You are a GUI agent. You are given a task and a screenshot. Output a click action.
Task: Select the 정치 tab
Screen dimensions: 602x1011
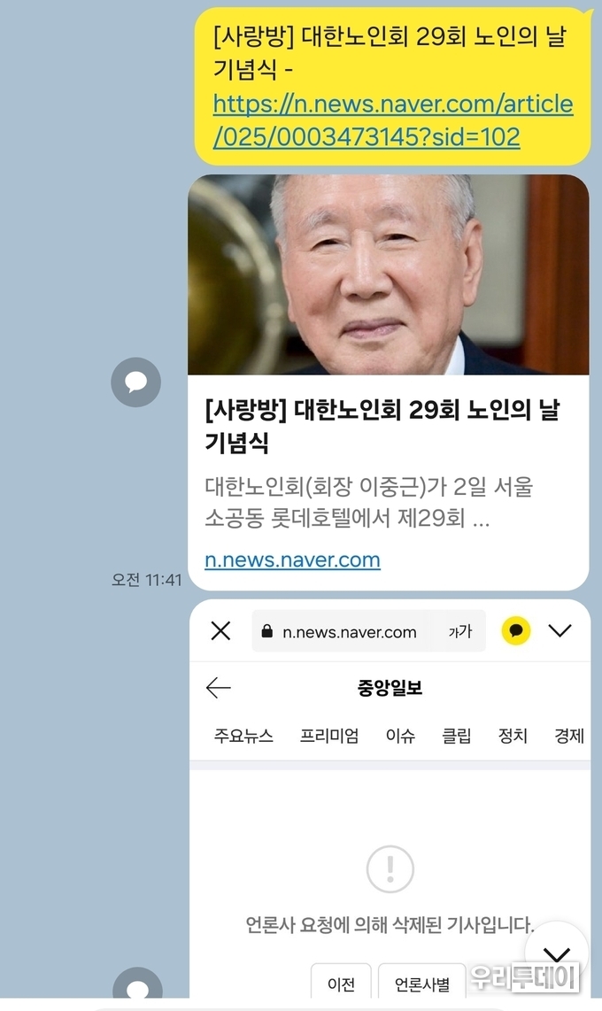coord(513,736)
